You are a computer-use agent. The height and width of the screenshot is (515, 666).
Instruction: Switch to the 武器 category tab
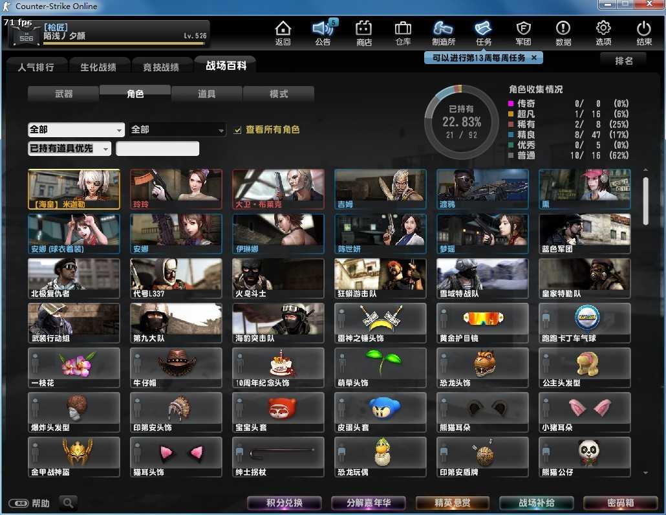pos(64,93)
